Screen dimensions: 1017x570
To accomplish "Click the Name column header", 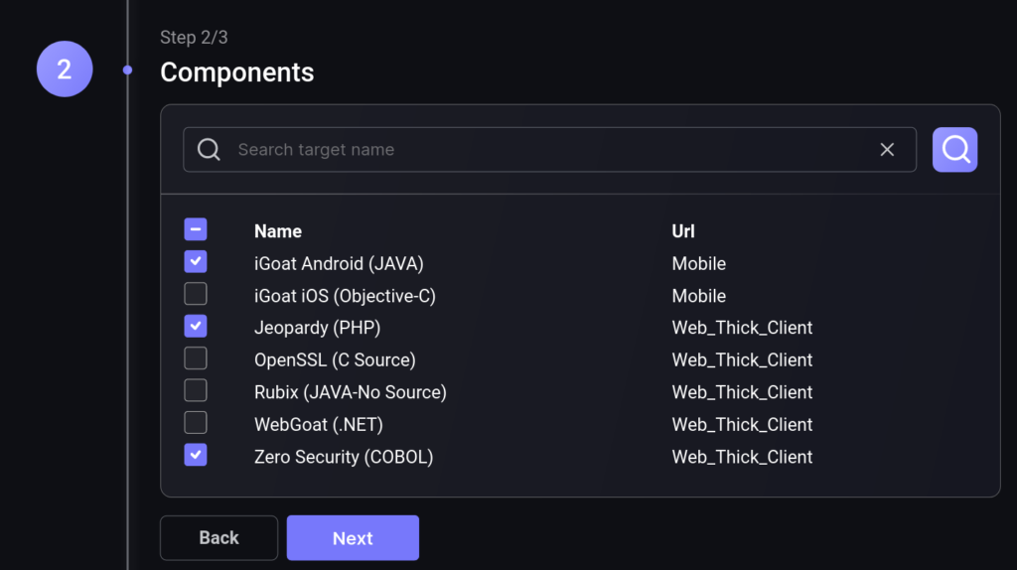I will click(x=278, y=231).
